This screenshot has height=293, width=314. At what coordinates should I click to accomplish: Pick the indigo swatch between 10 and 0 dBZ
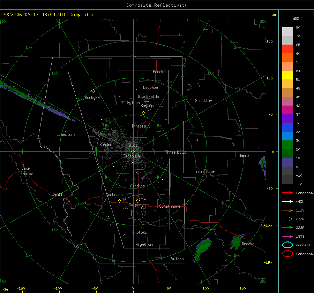point(287,162)
